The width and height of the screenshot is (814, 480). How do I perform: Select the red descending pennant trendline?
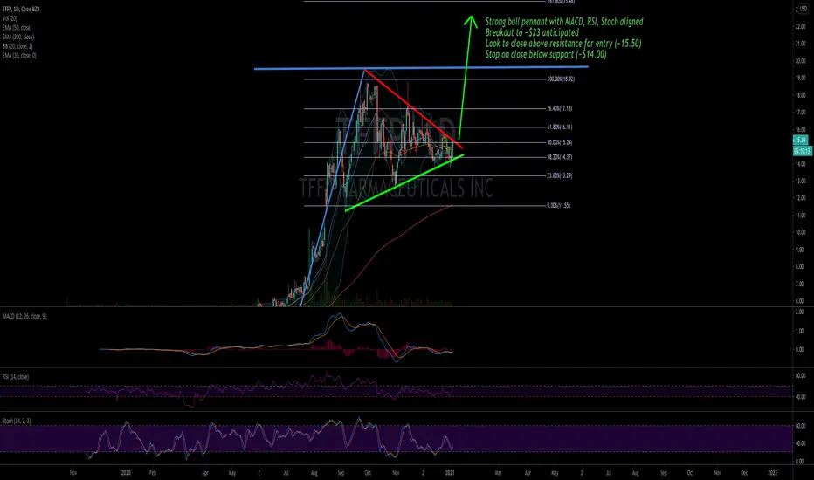tap(413, 109)
